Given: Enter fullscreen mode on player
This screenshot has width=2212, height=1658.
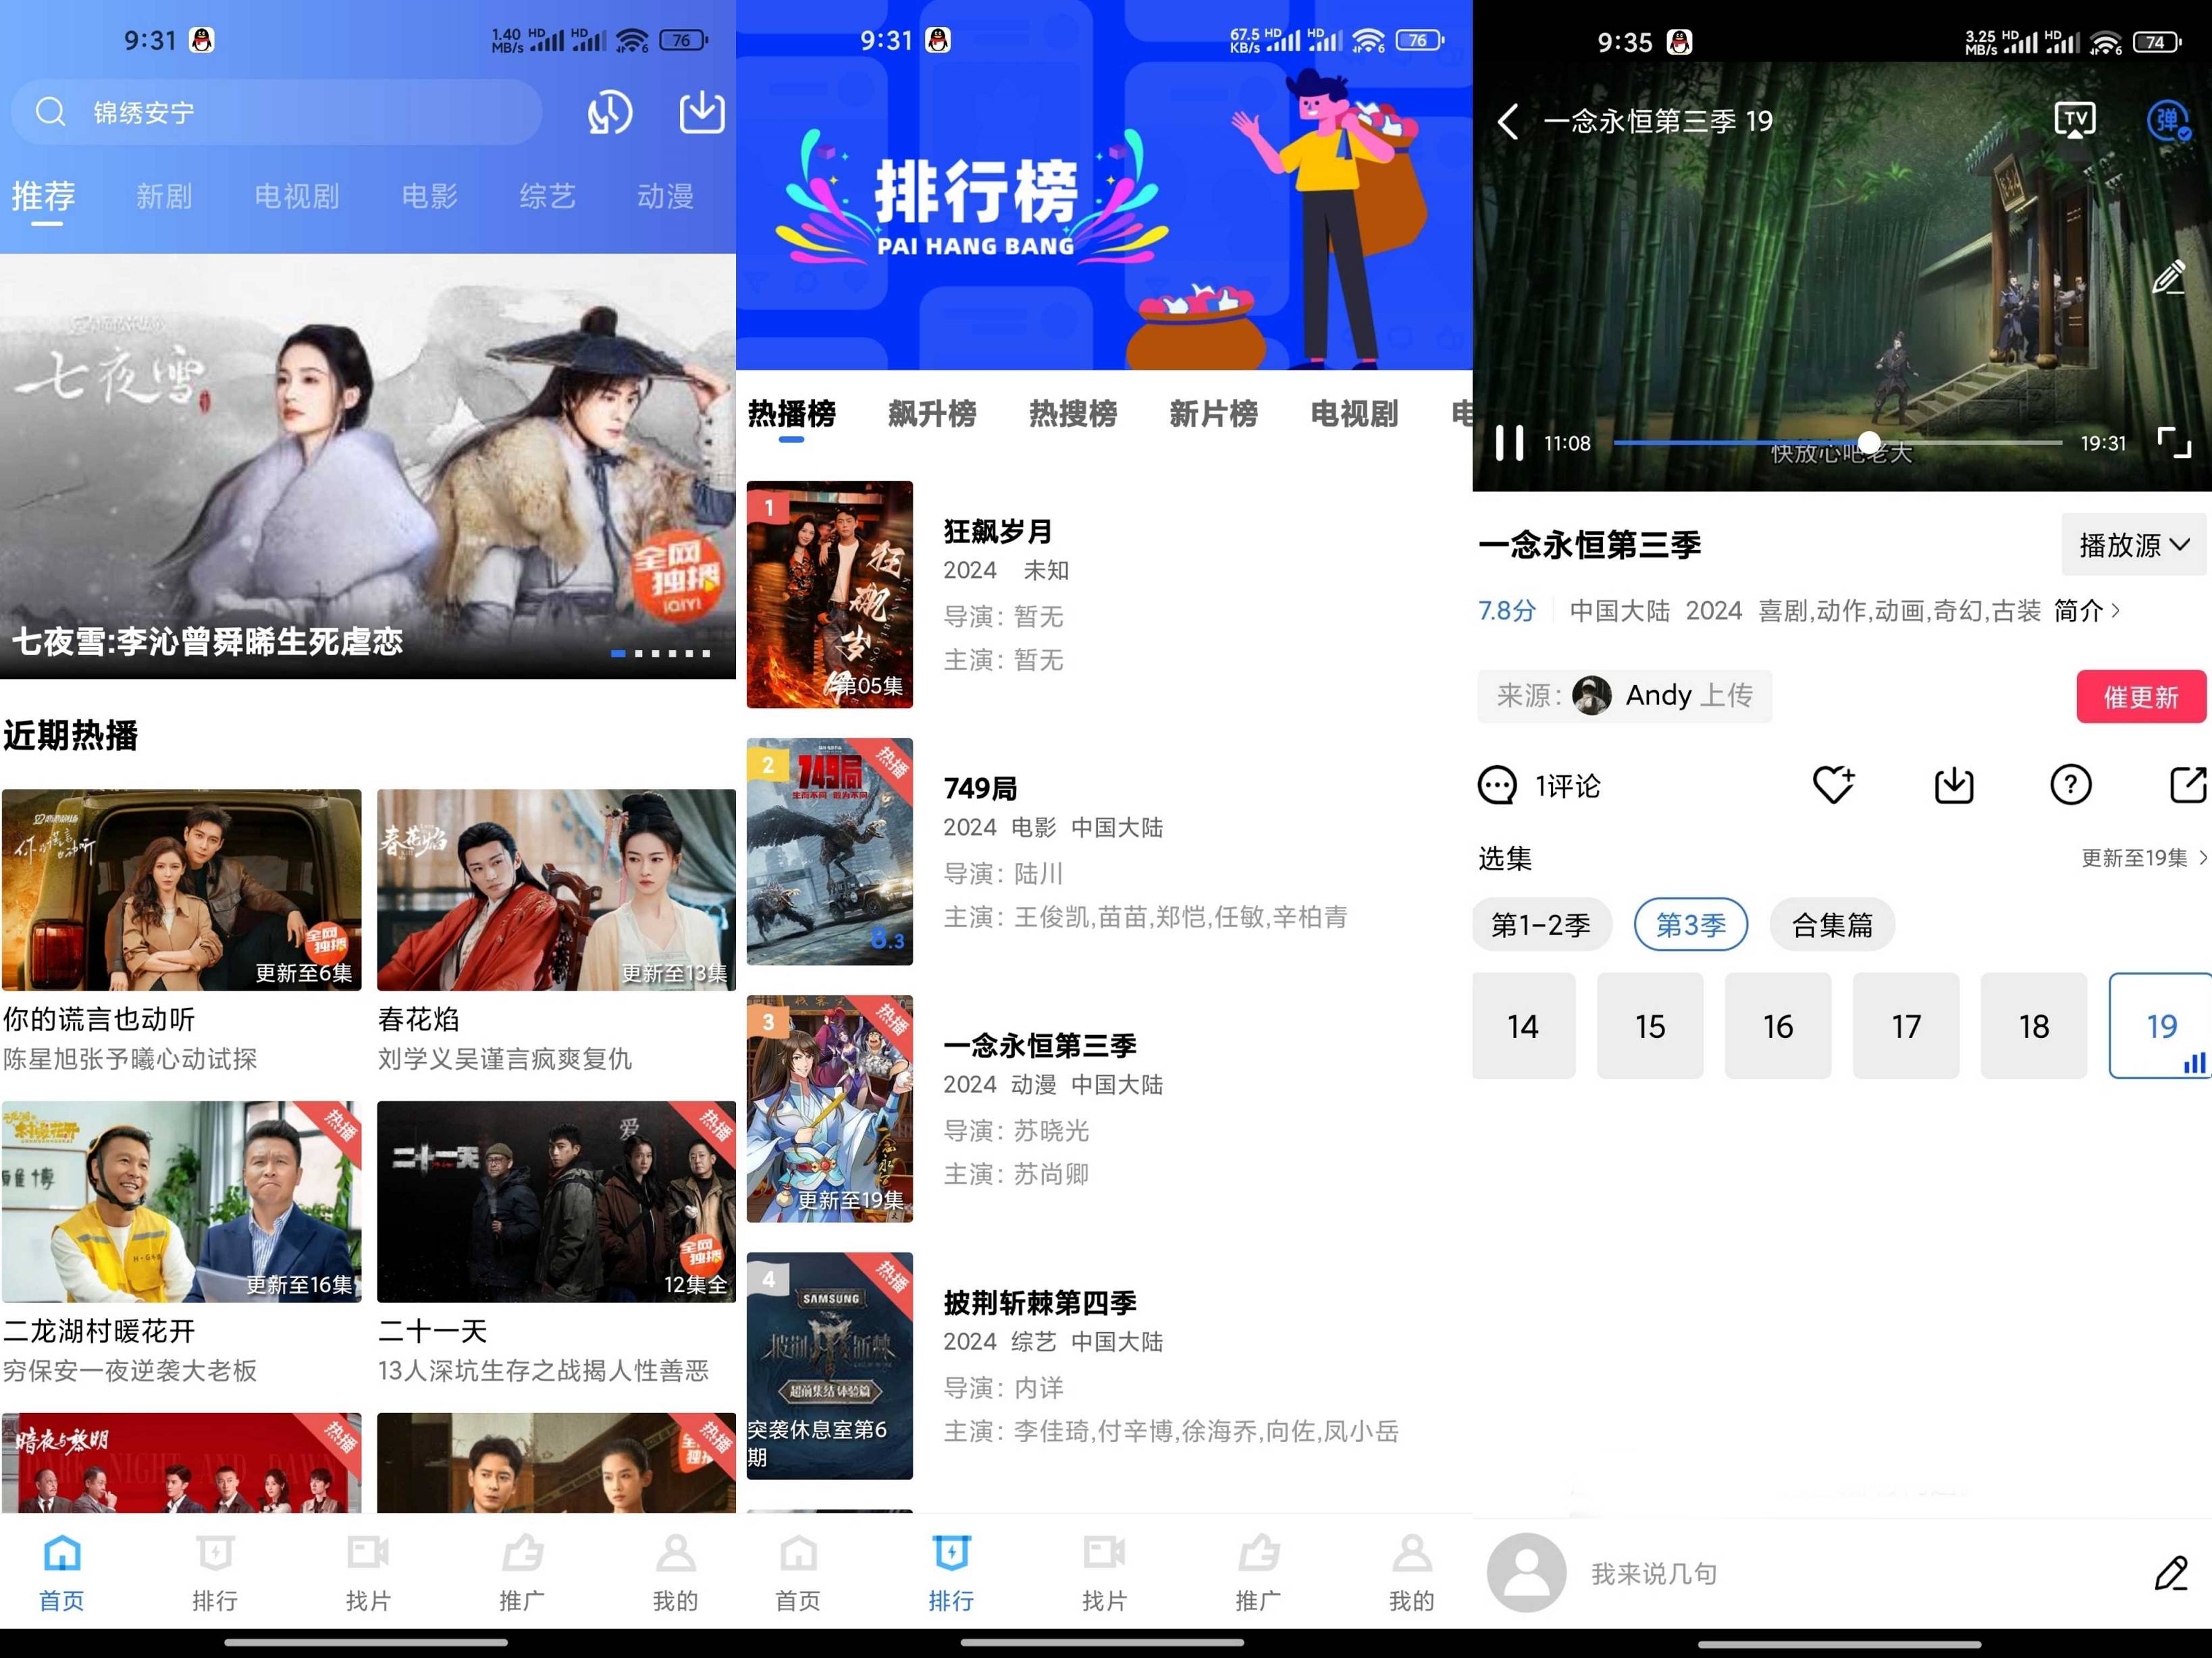Looking at the screenshot, I should 2174,443.
